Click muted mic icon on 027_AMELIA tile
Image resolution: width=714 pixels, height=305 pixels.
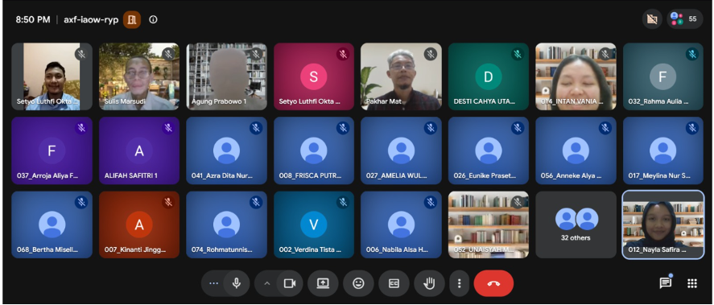pyautogui.click(x=431, y=128)
